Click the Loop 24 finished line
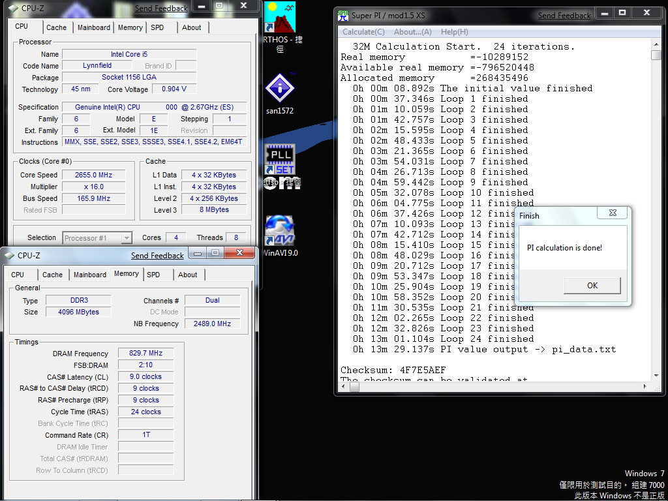This screenshot has width=668, height=501. pos(443,339)
